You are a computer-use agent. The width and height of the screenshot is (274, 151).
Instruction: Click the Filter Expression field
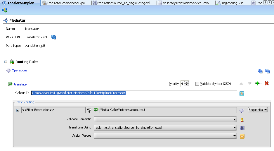(53, 110)
